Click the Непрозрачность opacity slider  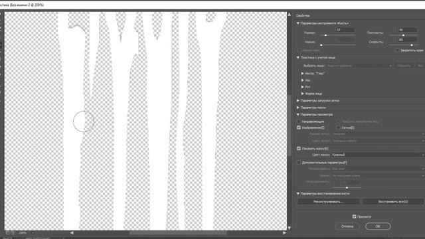347,187
